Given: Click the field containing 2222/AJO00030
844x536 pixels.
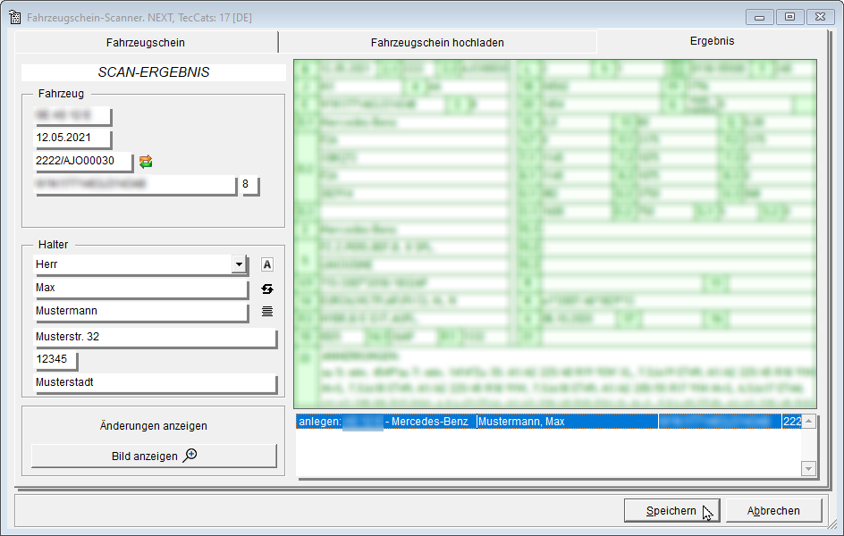Looking at the screenshot, I should [x=83, y=161].
